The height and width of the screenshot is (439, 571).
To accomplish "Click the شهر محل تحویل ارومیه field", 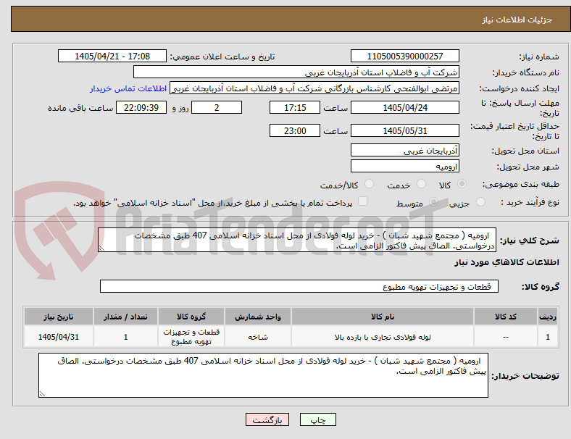I will point(404,167).
